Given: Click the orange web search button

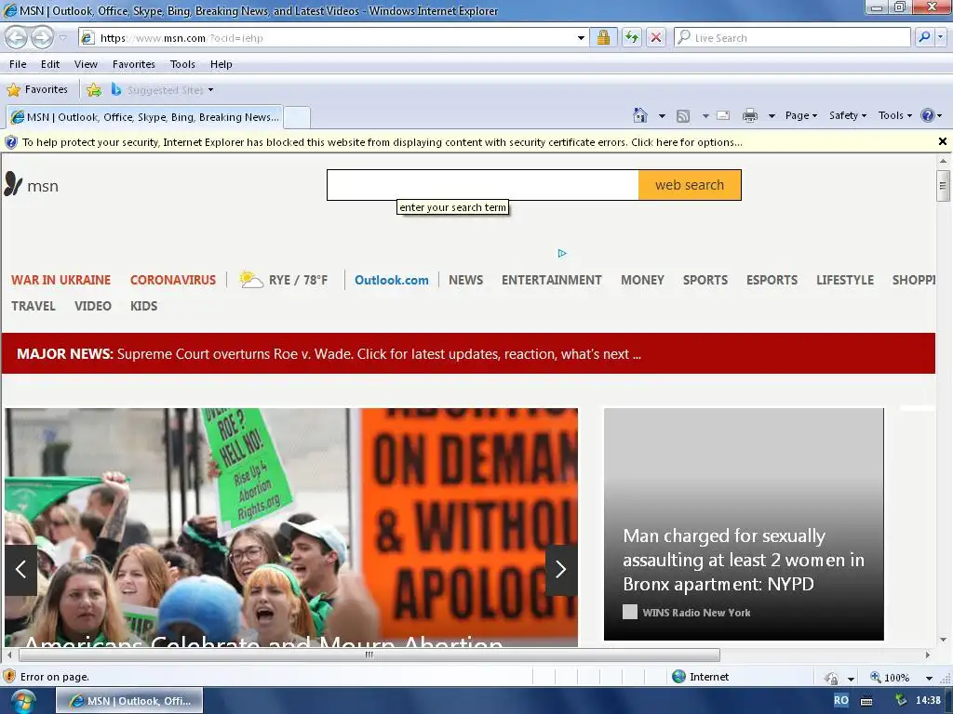Looking at the screenshot, I should click(690, 185).
